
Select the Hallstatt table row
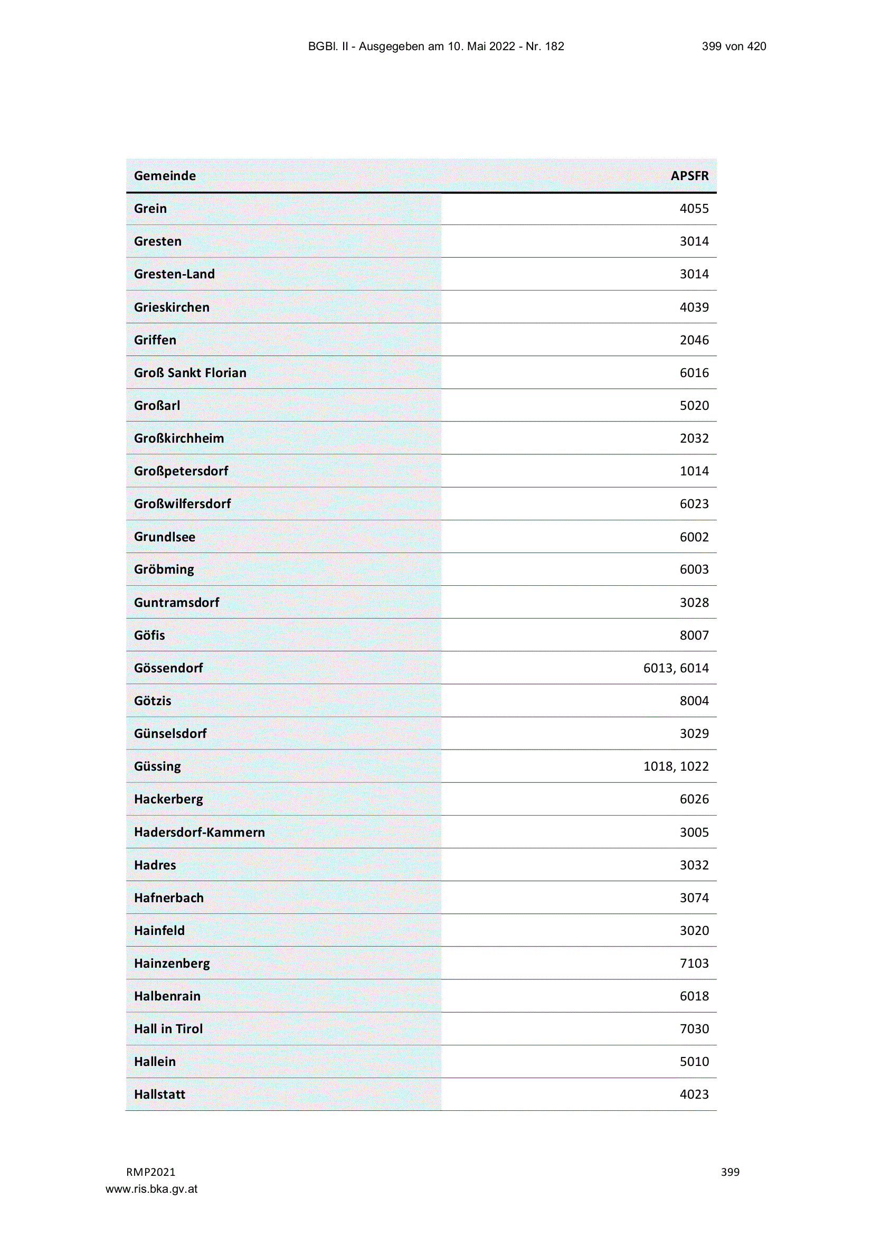pyautogui.click(x=421, y=1094)
